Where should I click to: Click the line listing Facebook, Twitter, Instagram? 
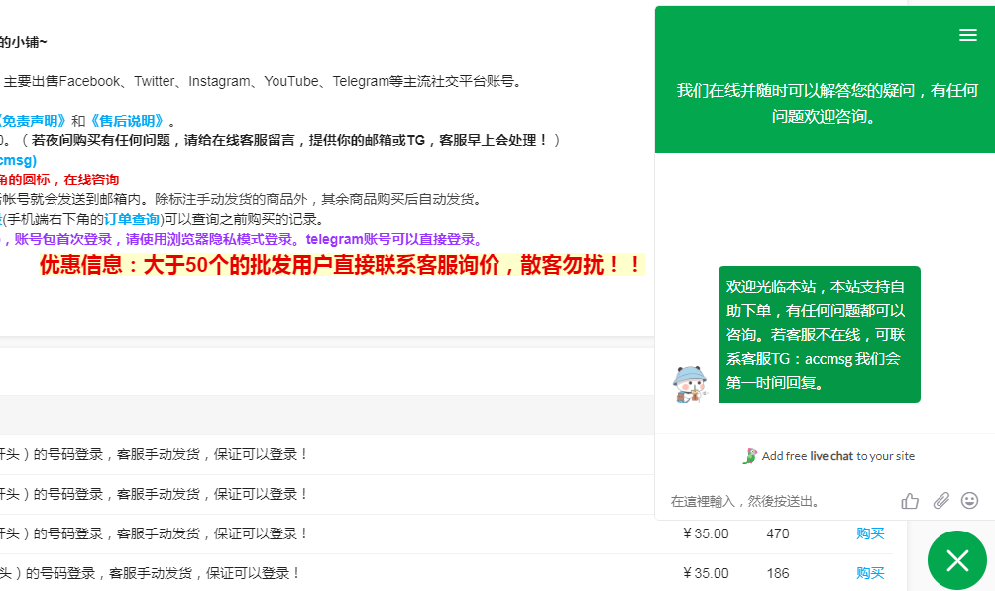tap(264, 82)
